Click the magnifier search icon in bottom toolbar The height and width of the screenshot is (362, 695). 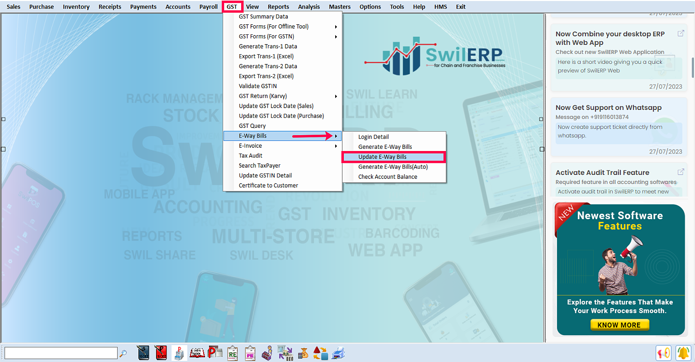tap(123, 353)
